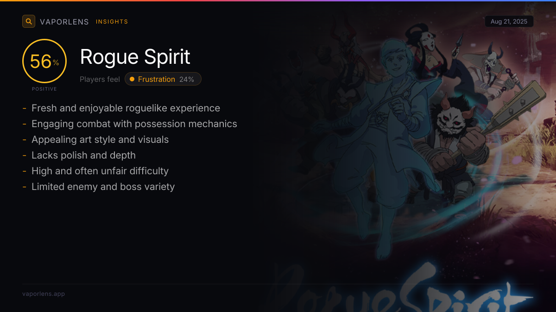The width and height of the screenshot is (556, 312).
Task: Select "Appealing art style and visuals" bullet
Action: coord(100,140)
